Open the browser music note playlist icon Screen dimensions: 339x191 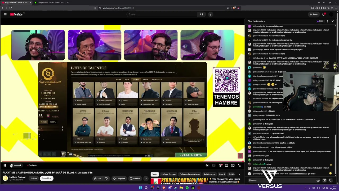pyautogui.click(x=317, y=8)
